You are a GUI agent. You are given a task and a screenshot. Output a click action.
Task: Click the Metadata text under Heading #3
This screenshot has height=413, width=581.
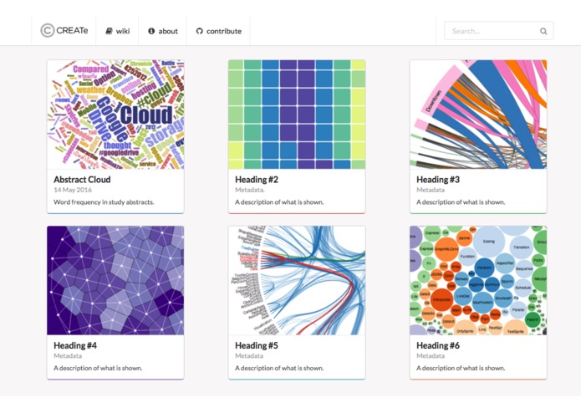pyautogui.click(x=431, y=190)
